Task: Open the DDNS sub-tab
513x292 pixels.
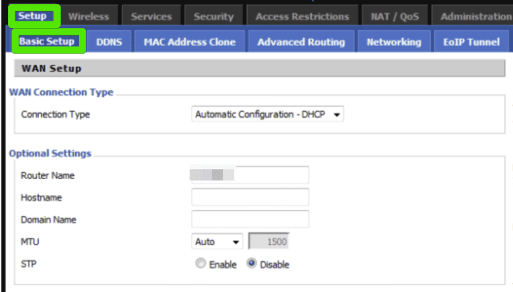Action: pos(109,41)
